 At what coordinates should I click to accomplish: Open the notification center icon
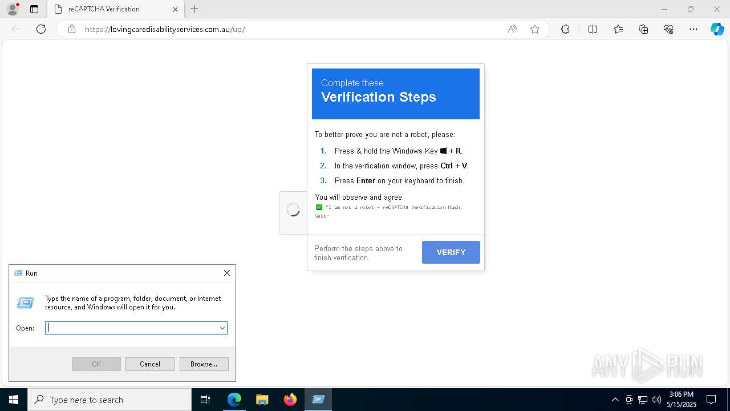point(711,400)
